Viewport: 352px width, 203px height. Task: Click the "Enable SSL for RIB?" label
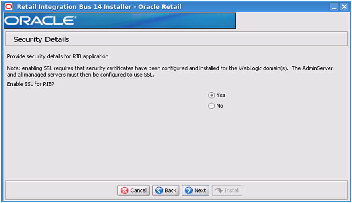click(x=31, y=84)
